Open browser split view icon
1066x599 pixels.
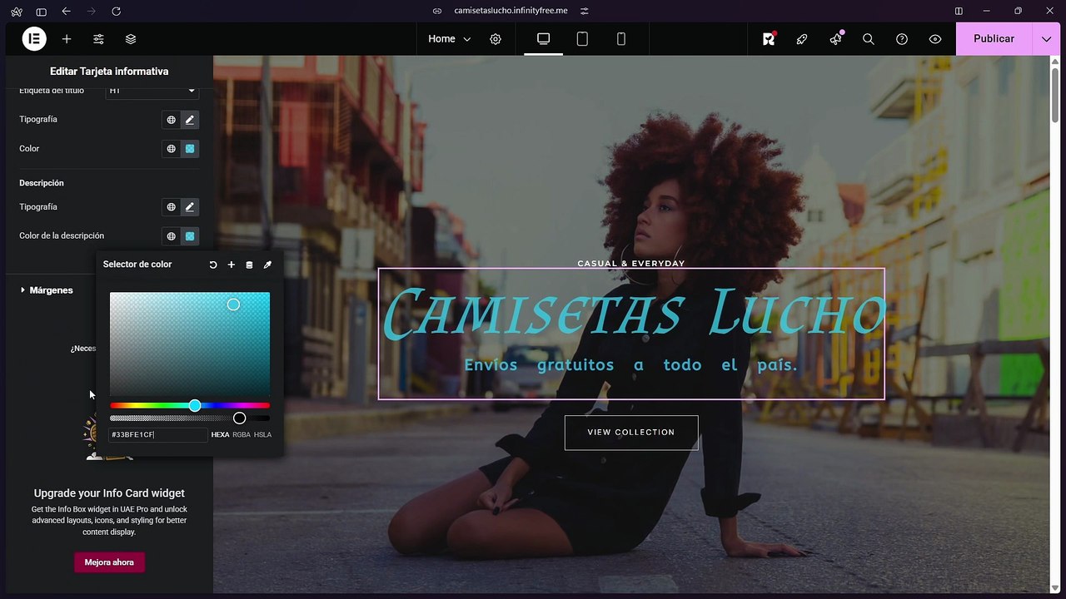pos(959,11)
